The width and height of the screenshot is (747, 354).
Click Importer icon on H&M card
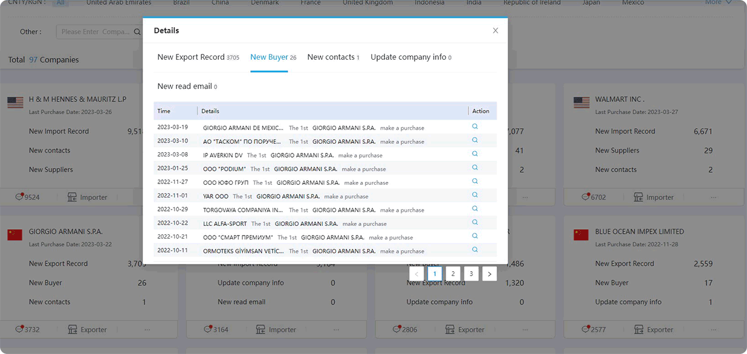coord(73,197)
